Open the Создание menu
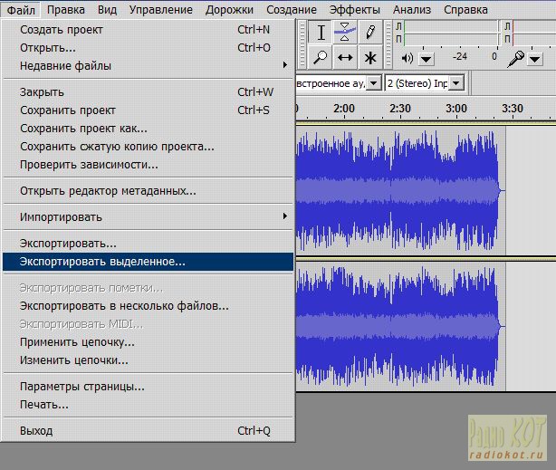The image size is (556, 470). click(x=292, y=10)
